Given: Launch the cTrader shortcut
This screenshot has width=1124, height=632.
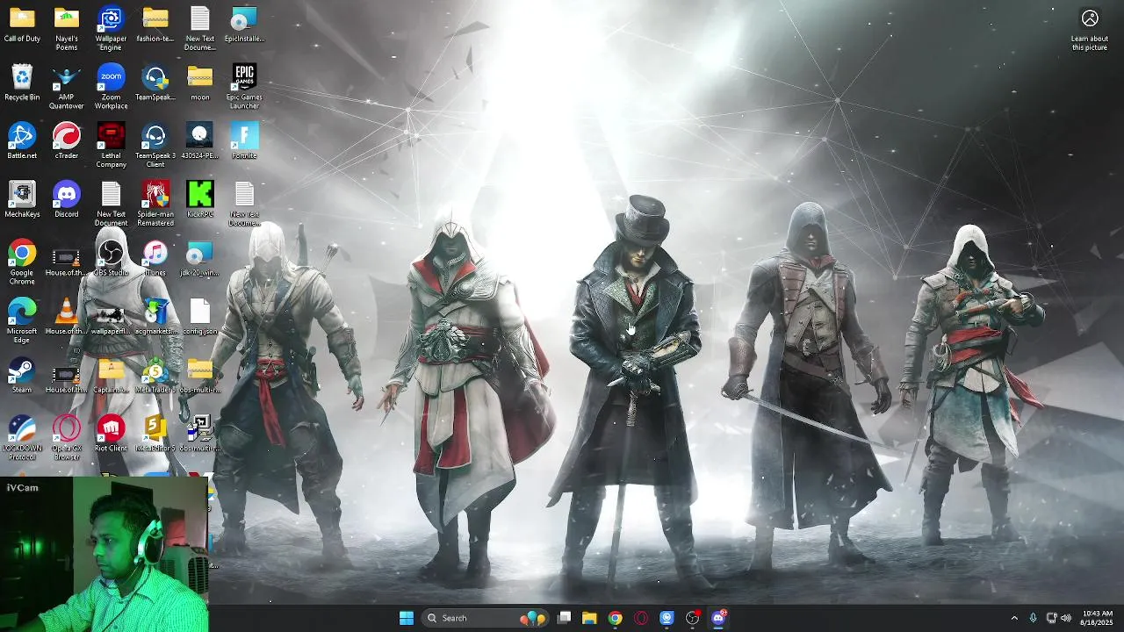Looking at the screenshot, I should tap(67, 141).
